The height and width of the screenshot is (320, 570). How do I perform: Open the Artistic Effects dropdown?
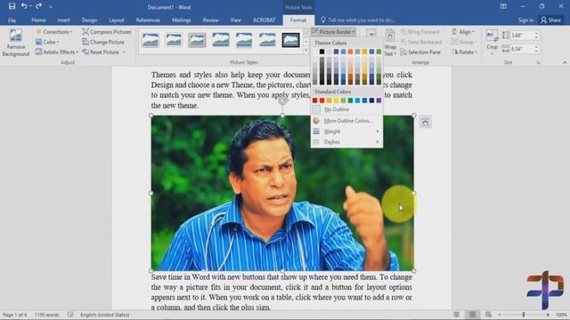coord(57,52)
